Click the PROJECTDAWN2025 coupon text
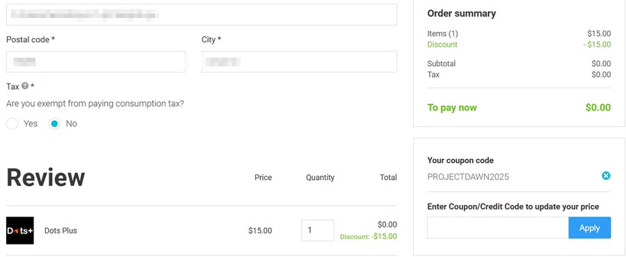The image size is (626, 257). click(468, 177)
